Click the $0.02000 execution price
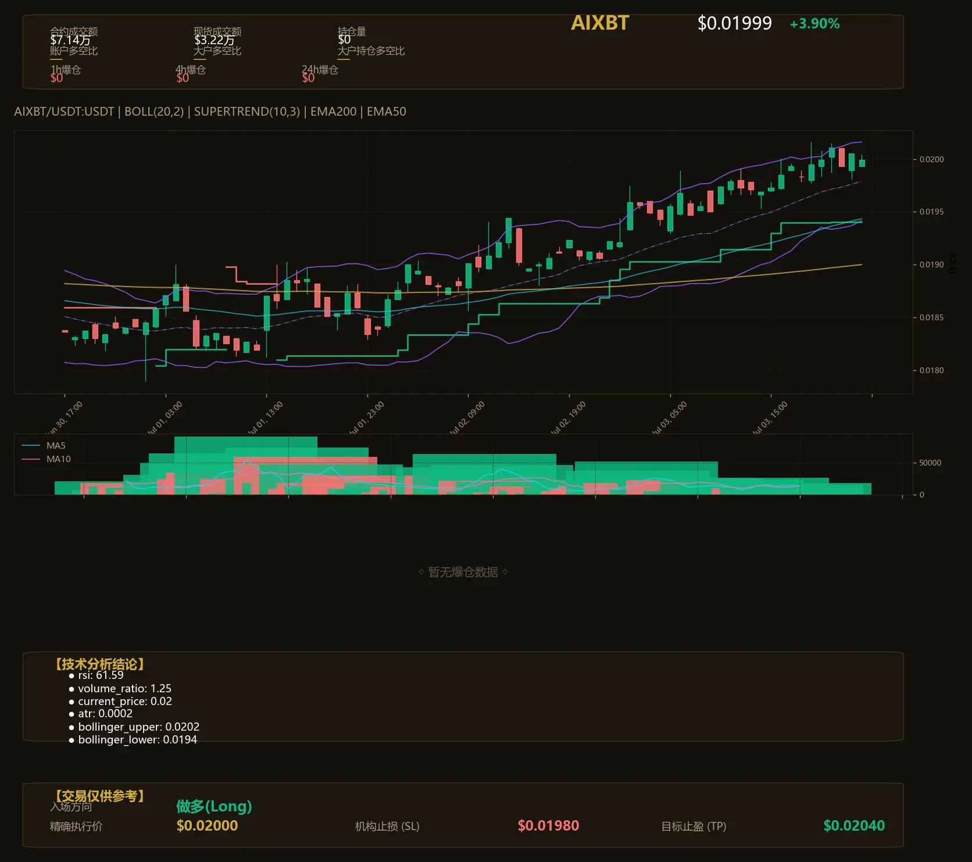This screenshot has width=972, height=862. pyautogui.click(x=207, y=825)
